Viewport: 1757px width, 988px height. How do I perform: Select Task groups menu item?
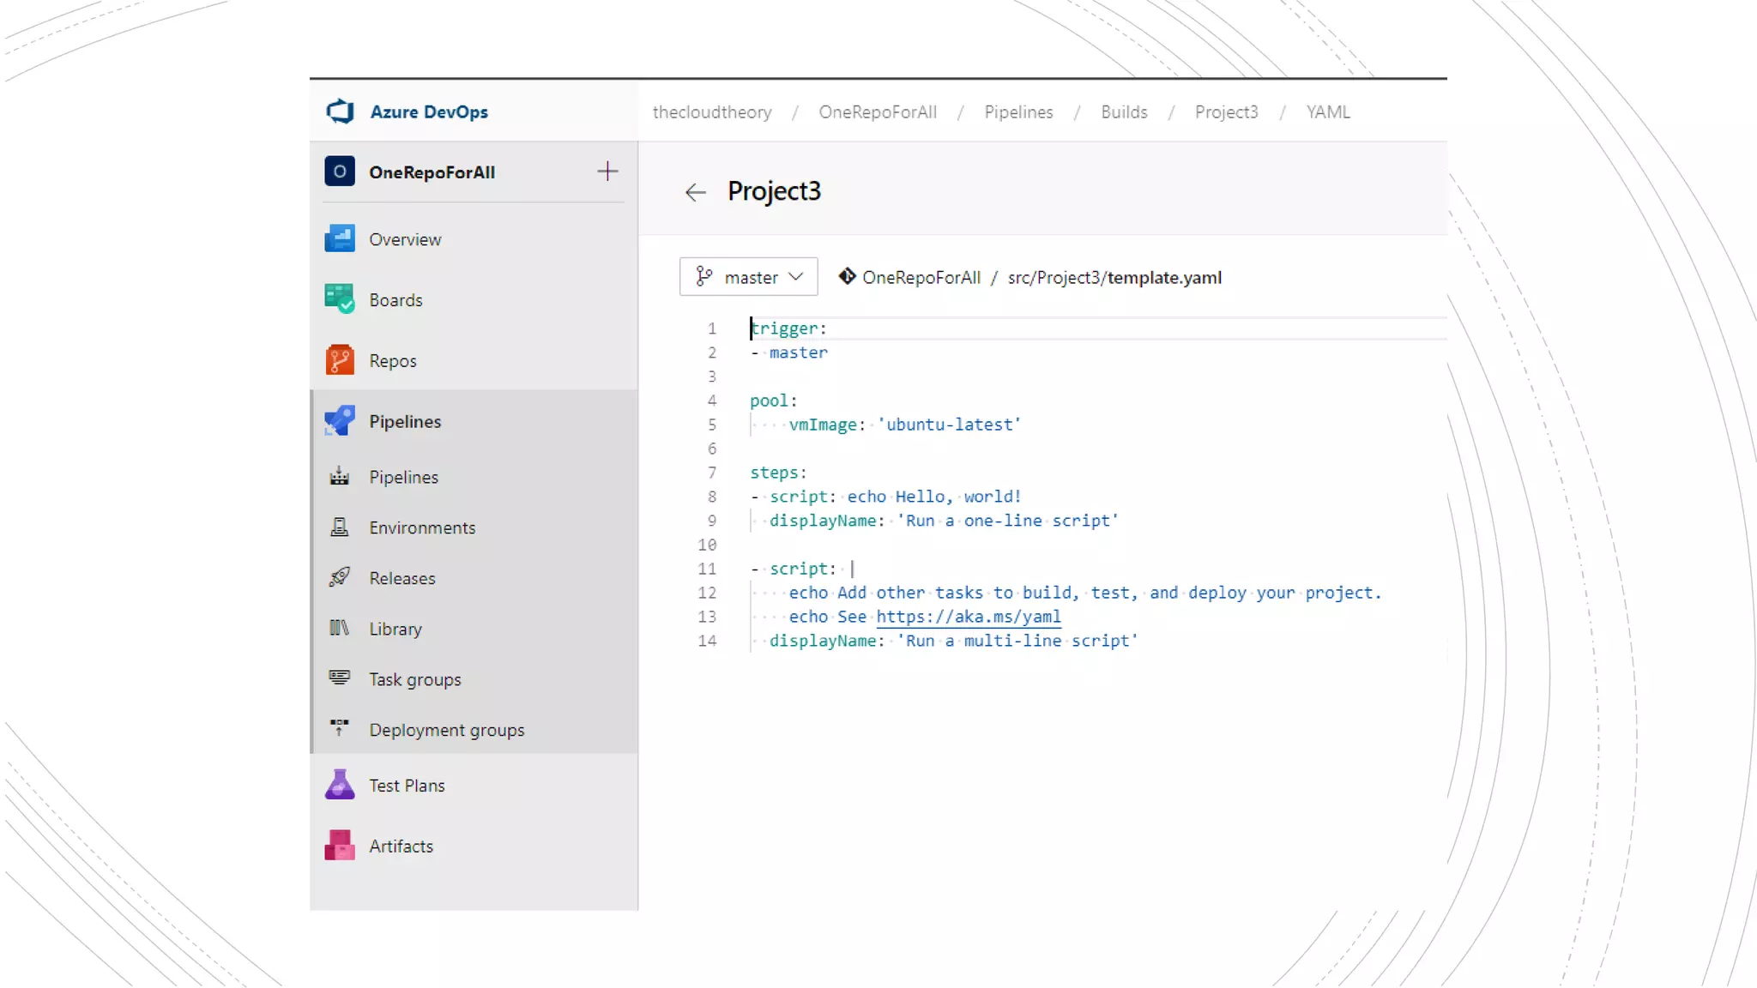pos(415,679)
